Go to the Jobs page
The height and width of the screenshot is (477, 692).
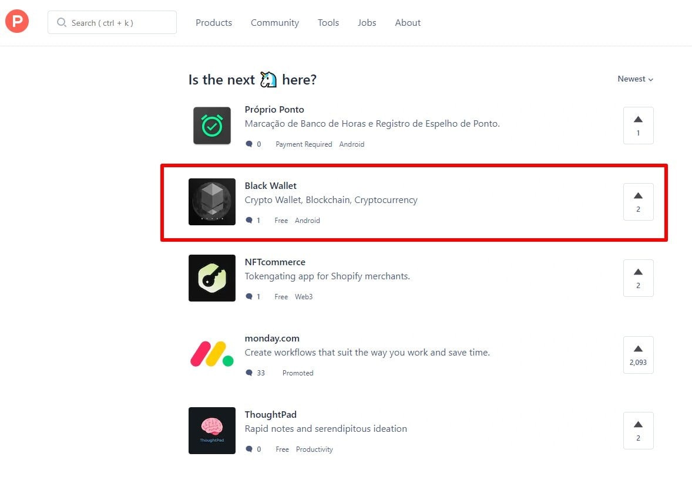click(x=367, y=22)
